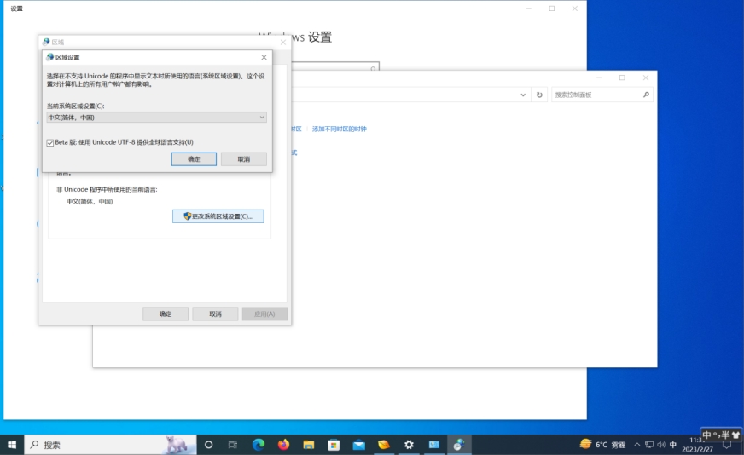Open the notification center icon
Viewport: 744px width, 455px height.
point(726,445)
